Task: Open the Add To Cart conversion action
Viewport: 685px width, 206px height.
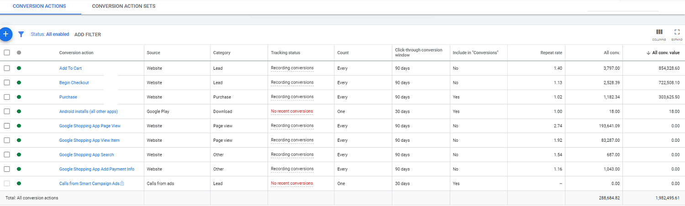Action: click(x=70, y=68)
